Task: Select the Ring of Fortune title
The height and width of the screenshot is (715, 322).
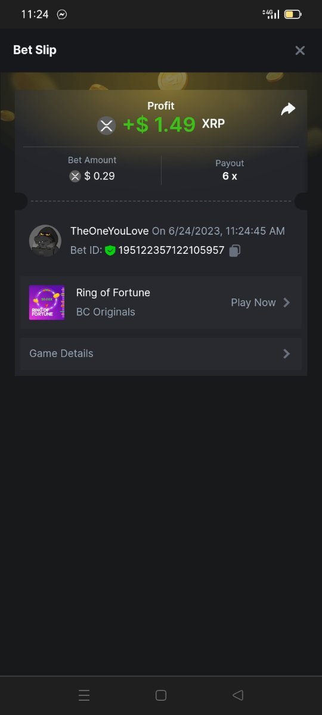Action: [x=113, y=293]
